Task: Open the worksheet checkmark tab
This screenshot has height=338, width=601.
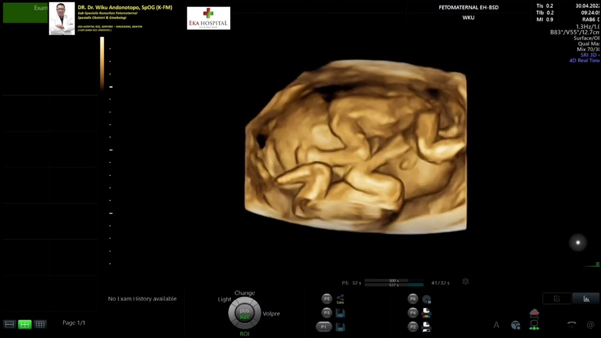Action: (557, 299)
